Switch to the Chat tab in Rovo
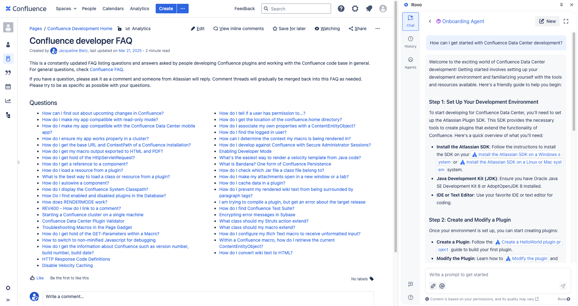The width and height of the screenshot is (578, 306). (410, 21)
